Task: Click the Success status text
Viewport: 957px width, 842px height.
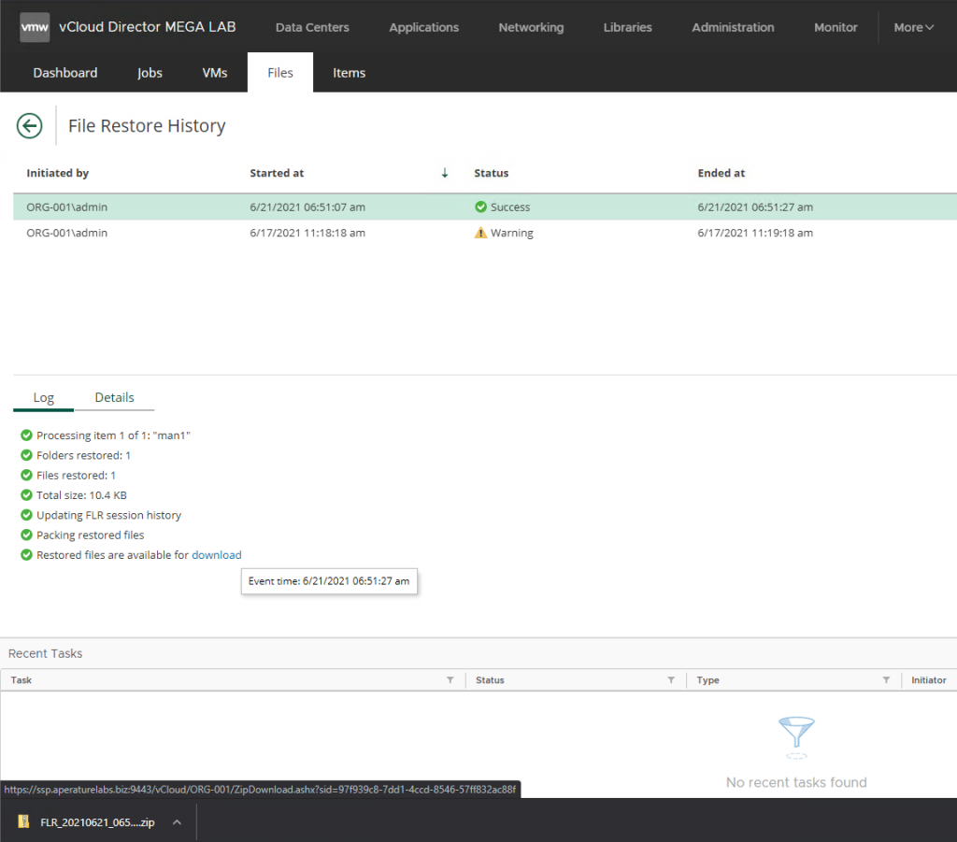Action: pyautogui.click(x=510, y=207)
